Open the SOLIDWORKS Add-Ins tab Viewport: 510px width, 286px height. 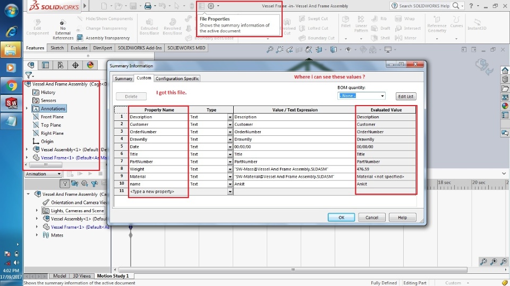140,48
